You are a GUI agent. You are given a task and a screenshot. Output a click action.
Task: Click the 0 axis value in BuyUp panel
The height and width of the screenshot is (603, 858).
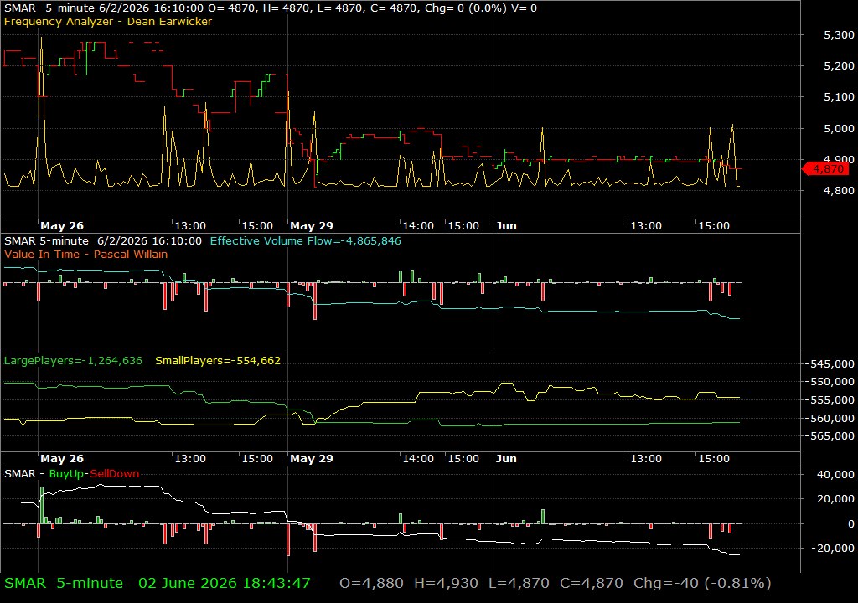coord(851,523)
